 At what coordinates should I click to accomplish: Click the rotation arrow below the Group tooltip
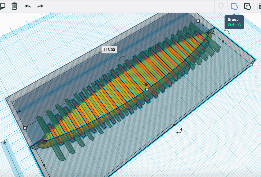tap(227, 32)
